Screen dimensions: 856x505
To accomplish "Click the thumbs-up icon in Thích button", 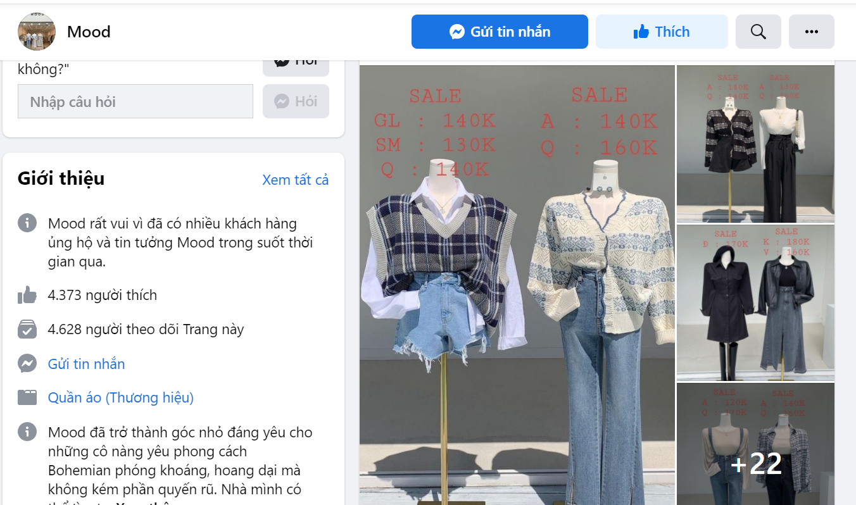I will click(x=641, y=32).
